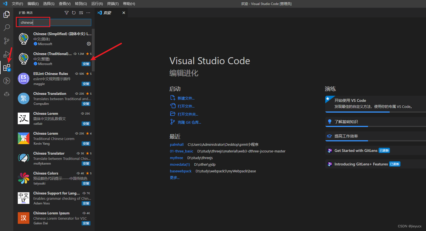The image size is (426, 231).
Task: Open Source Control view
Action: (7, 41)
